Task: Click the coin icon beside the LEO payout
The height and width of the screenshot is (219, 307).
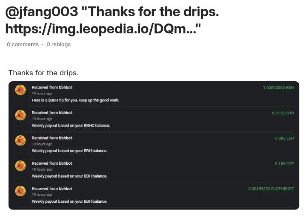Action: pyautogui.click(x=21, y=140)
